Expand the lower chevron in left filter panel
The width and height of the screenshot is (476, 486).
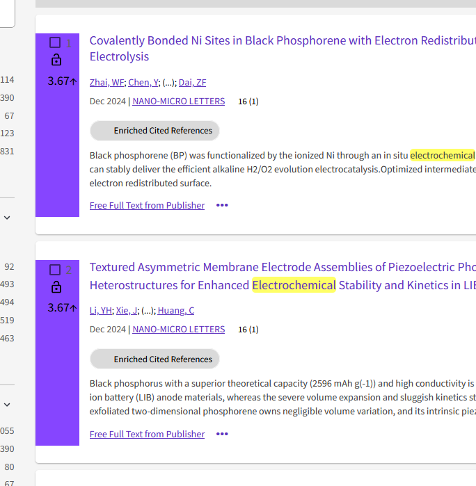[x=7, y=404]
